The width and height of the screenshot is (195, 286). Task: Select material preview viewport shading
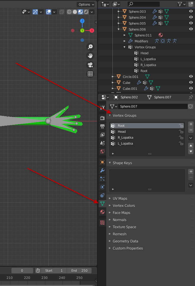[80, 12]
